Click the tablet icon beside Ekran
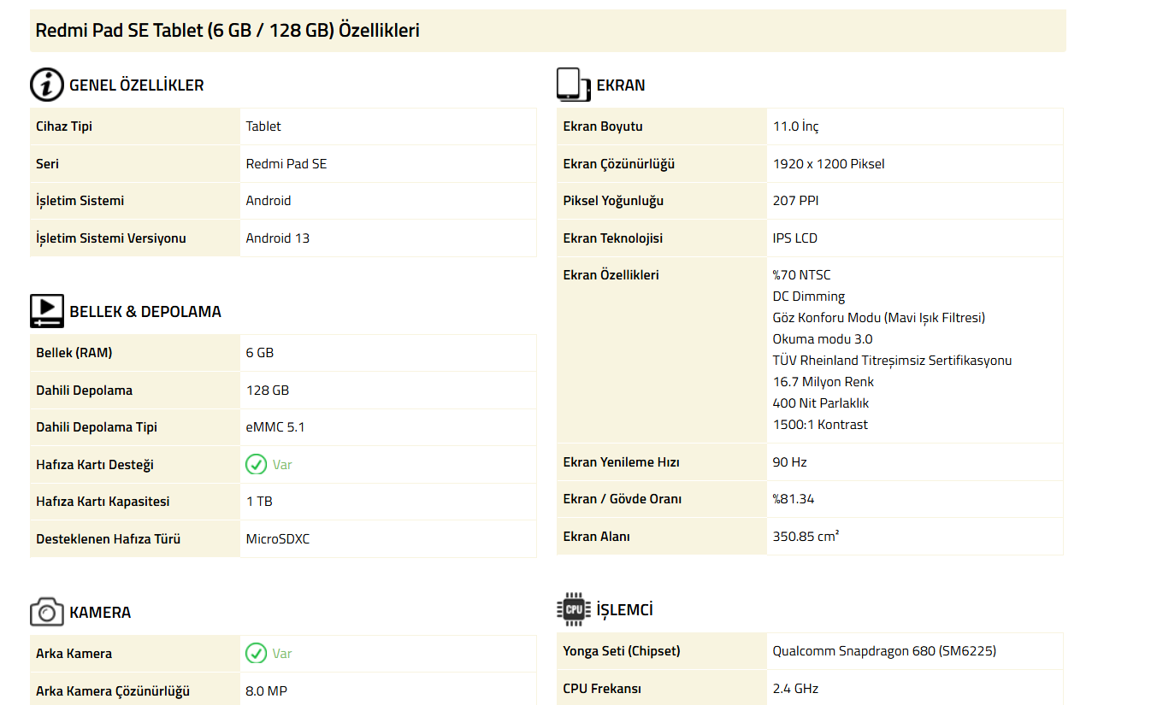Viewport: 1157px width, 705px height. 573,85
